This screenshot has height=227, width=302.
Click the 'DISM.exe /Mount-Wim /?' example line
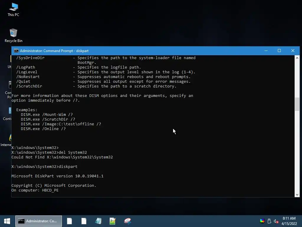[47, 114]
